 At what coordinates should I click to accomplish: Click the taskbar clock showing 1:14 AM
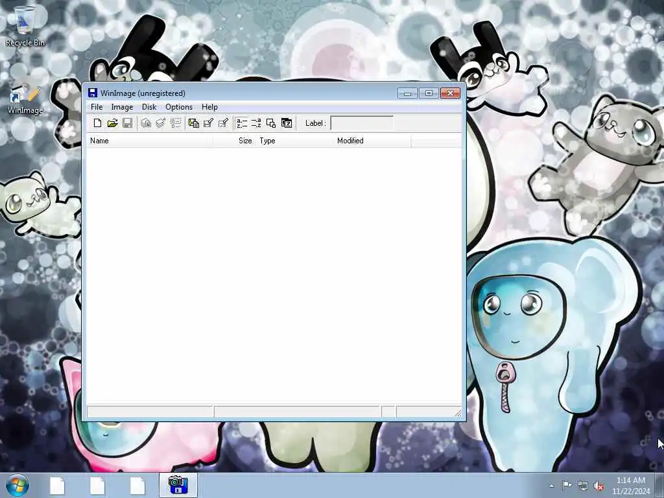(630, 485)
